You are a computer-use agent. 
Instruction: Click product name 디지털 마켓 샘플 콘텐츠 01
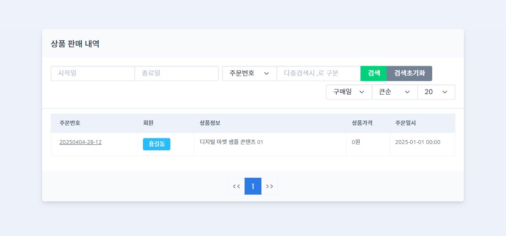tap(231, 142)
